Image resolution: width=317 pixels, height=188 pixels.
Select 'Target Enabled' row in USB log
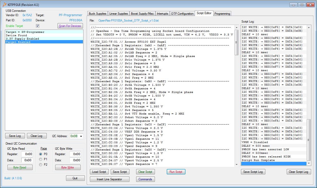44,42
